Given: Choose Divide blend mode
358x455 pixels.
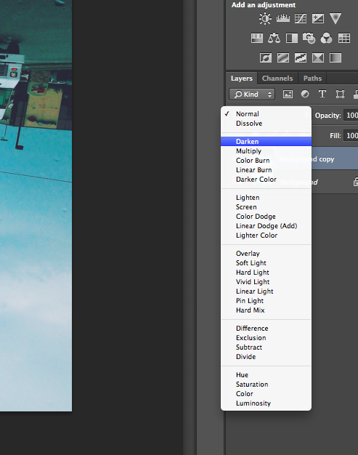Looking at the screenshot, I should click(266, 357).
